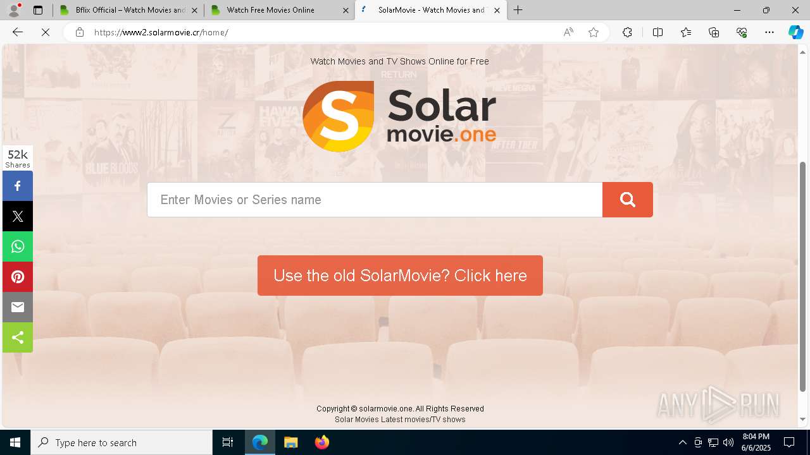Stop loading the page

click(46, 32)
